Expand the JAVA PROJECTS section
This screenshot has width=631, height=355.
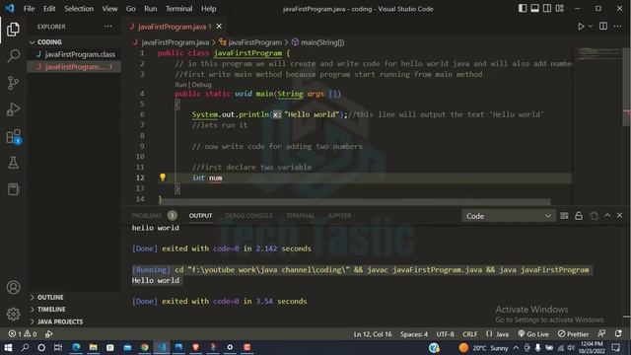60,322
